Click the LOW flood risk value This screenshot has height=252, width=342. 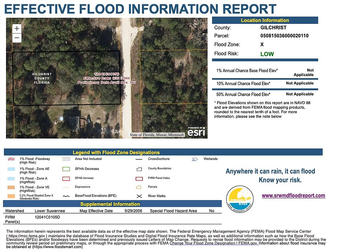point(267,54)
